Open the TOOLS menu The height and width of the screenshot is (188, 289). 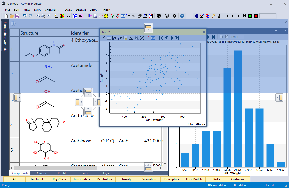tap(67, 10)
